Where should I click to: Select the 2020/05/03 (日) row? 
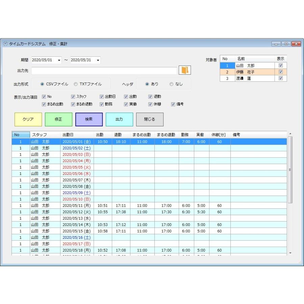click(x=149, y=154)
